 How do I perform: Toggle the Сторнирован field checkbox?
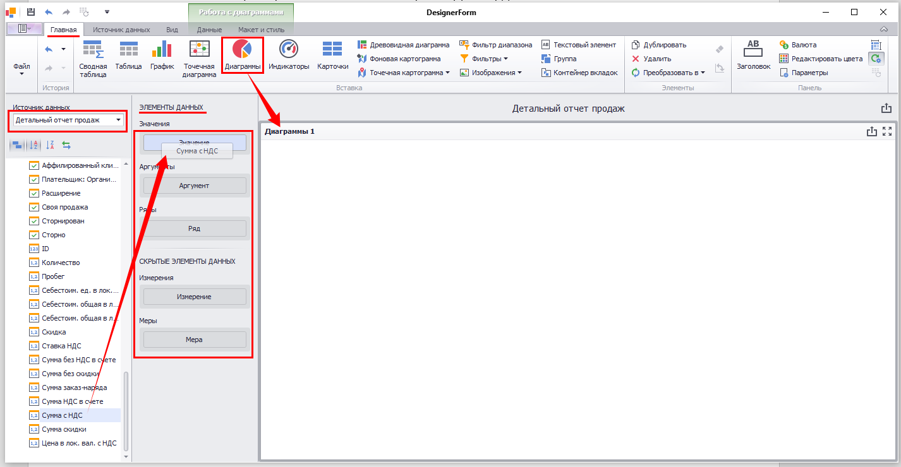click(x=34, y=221)
